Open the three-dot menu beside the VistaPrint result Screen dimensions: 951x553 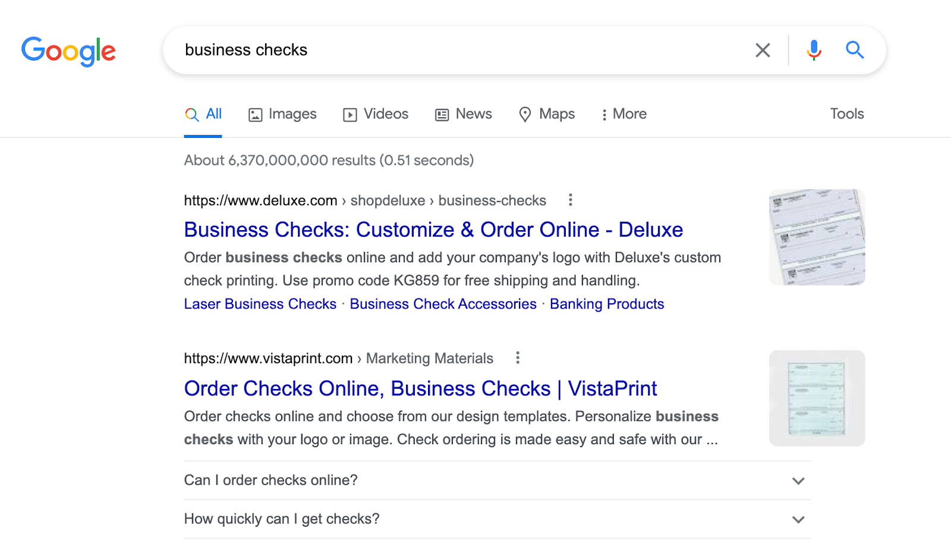518,357
